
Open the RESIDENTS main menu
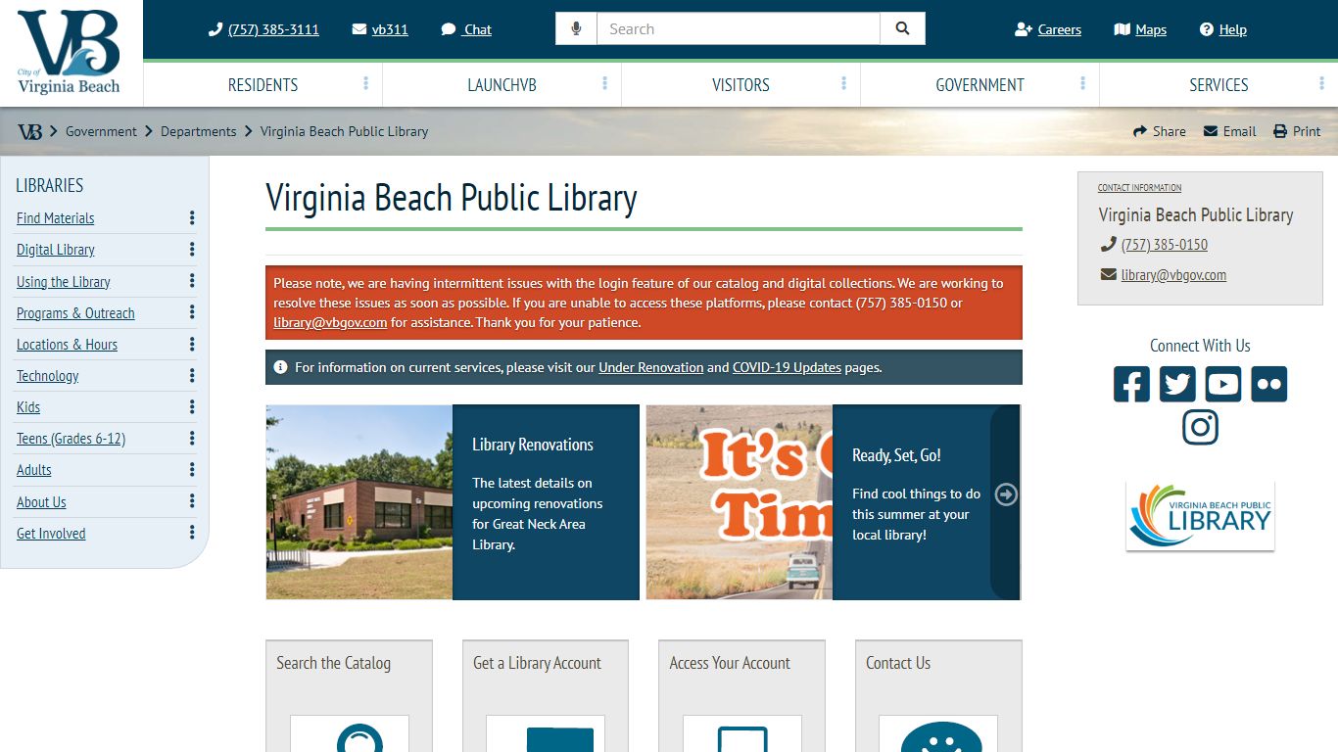263,85
